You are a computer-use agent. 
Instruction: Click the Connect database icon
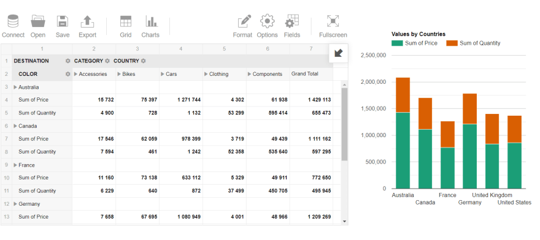point(13,21)
